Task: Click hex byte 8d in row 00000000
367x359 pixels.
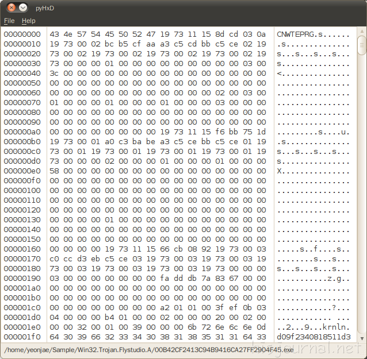Action: pyautogui.click(x=220, y=34)
